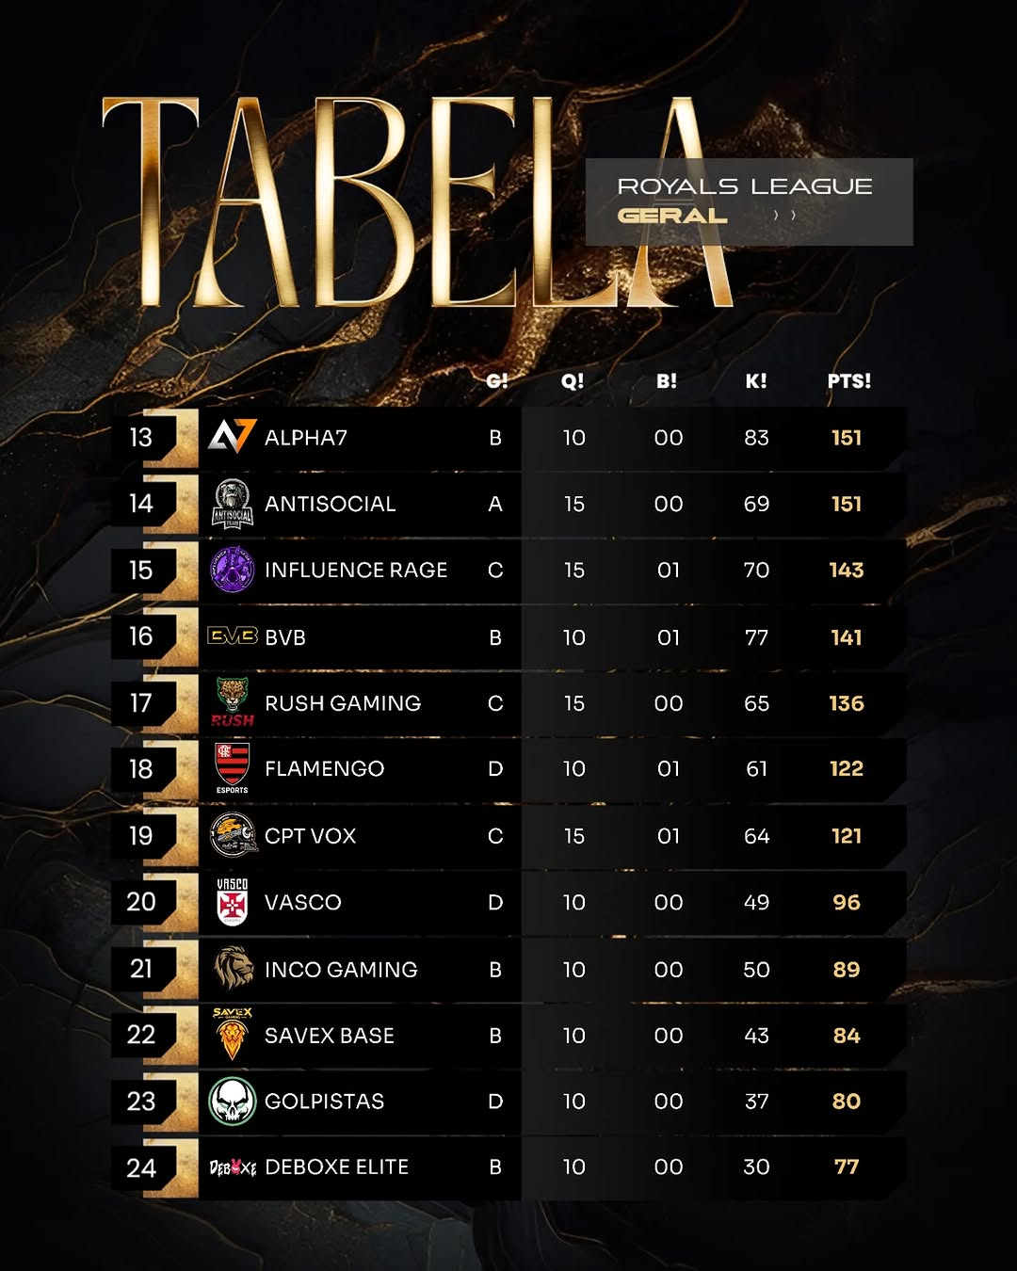This screenshot has height=1271, width=1017.
Task: Click the GERAL label under Royals League
Action: 672,216
